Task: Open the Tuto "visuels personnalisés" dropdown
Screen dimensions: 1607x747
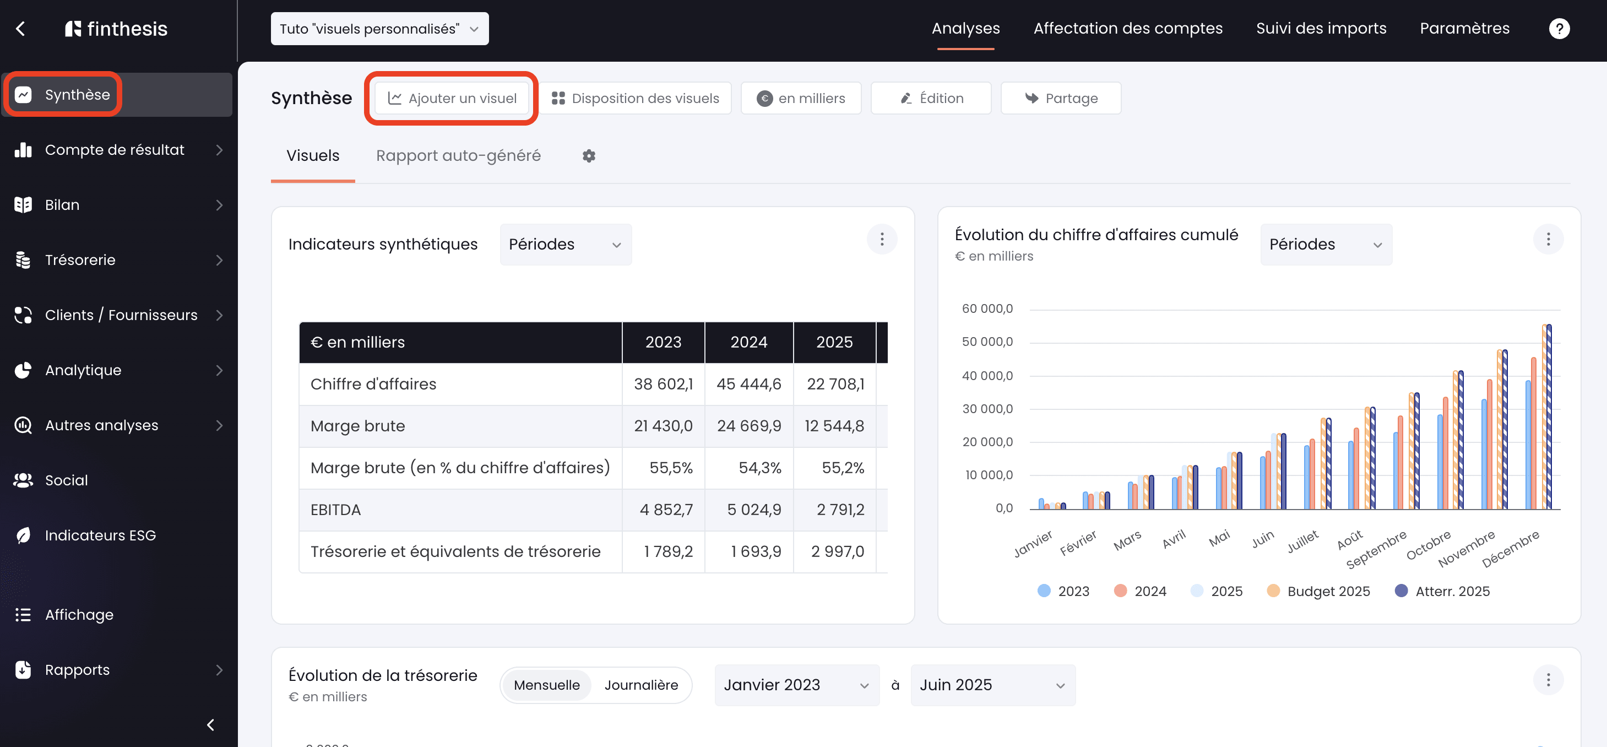Action: pyautogui.click(x=379, y=29)
